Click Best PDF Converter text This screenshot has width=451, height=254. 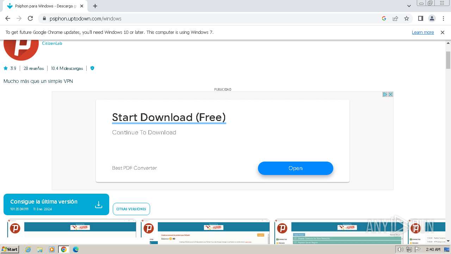(134, 168)
